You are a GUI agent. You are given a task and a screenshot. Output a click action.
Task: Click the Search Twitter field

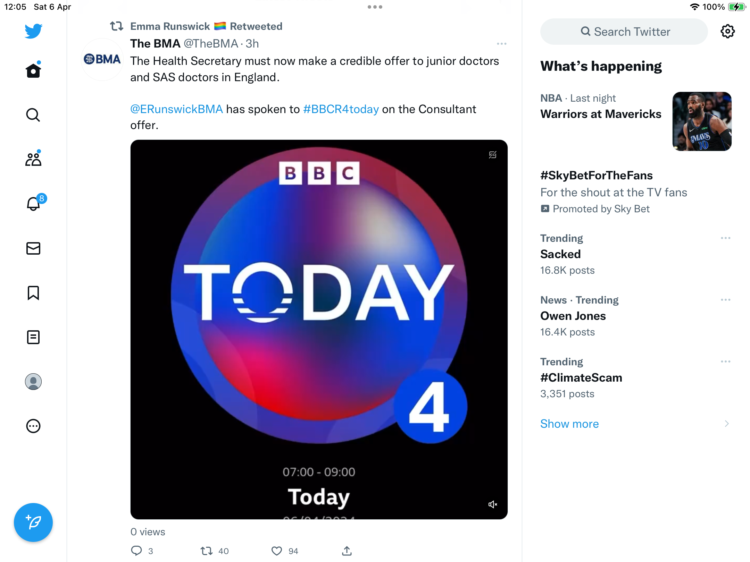pos(624,32)
